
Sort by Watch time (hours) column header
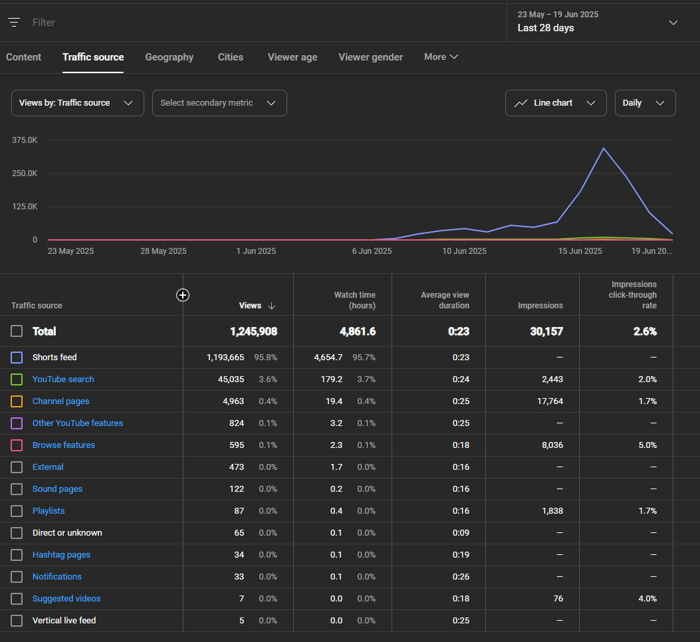coord(354,300)
